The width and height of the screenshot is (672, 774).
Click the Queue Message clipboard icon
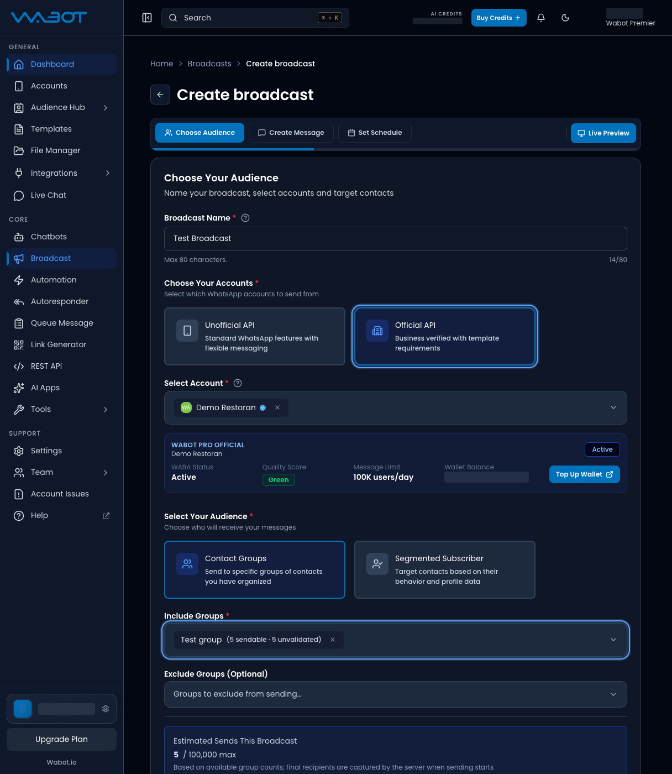point(19,323)
